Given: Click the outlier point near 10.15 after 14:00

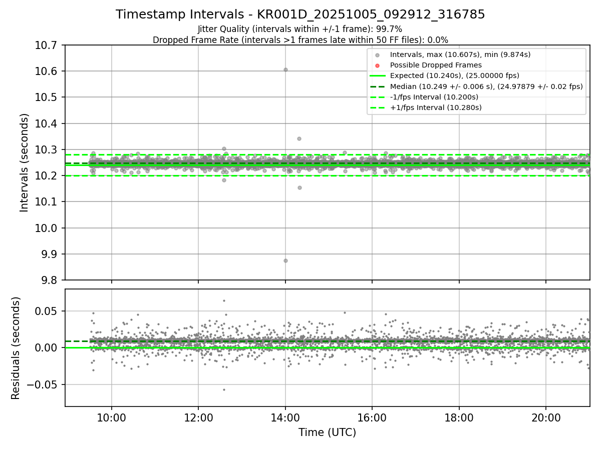Looking at the screenshot, I should [x=299, y=187].
